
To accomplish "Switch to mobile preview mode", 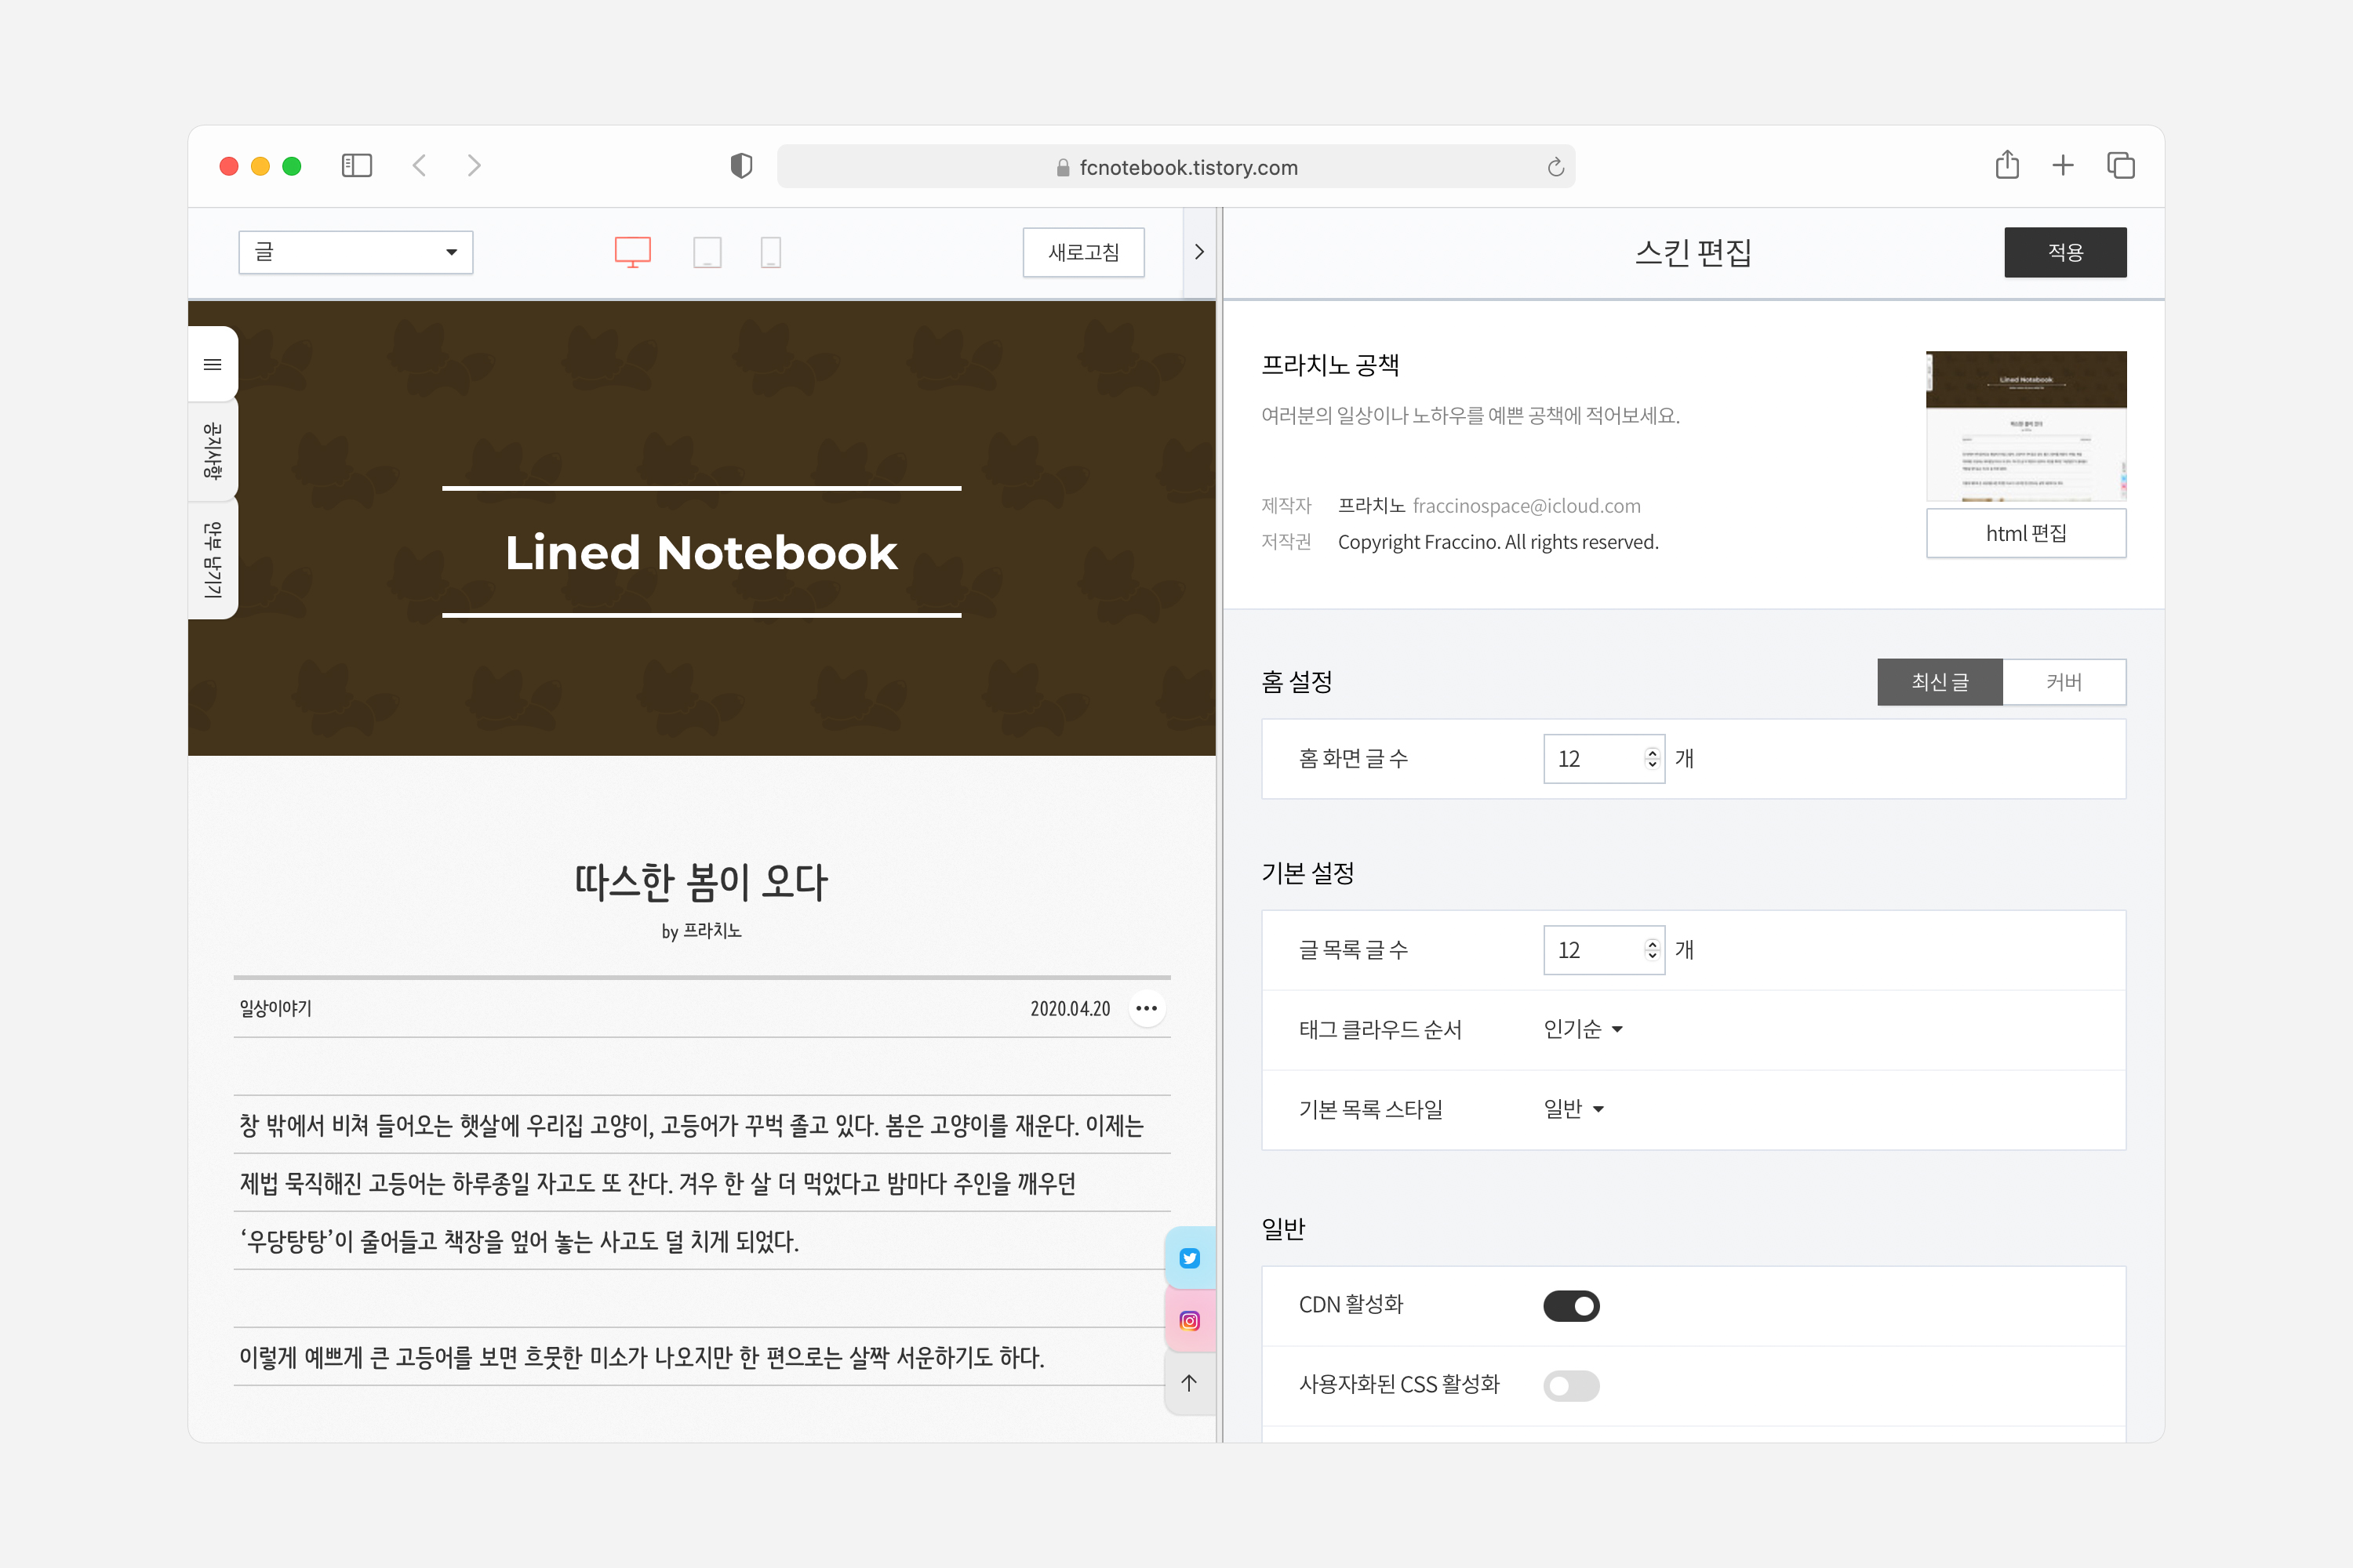I will coord(770,252).
